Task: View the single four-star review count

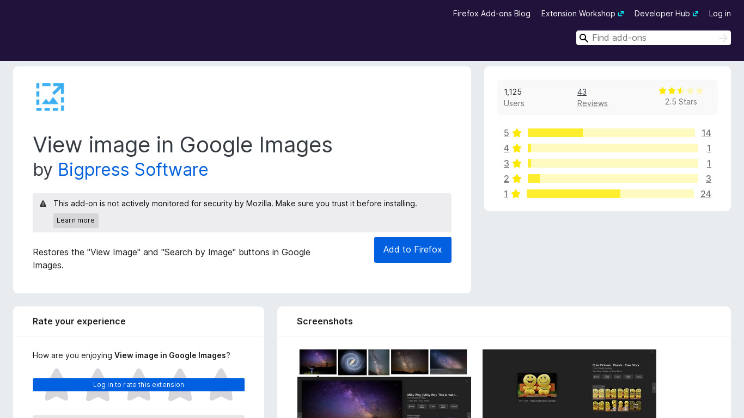Action: pyautogui.click(x=709, y=148)
